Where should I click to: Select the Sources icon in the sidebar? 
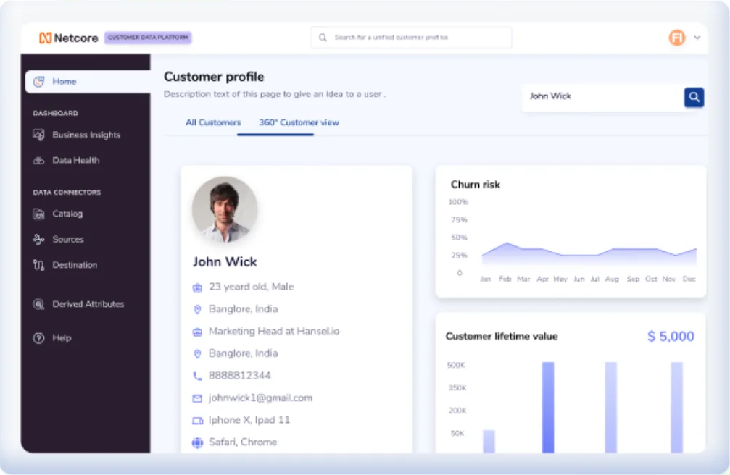(x=38, y=239)
